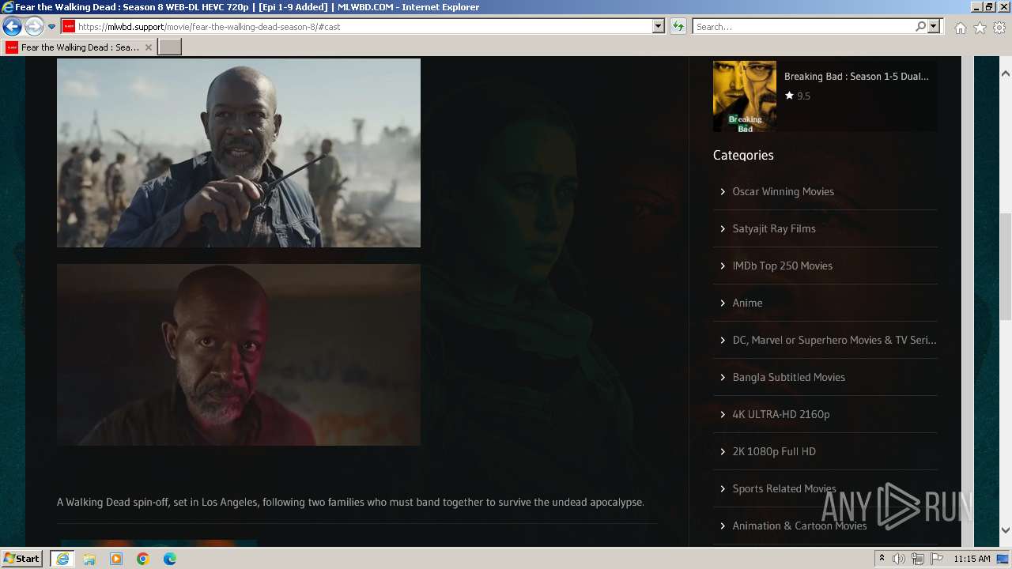Open IMDb Top 250 Movies category
This screenshot has width=1012, height=569.
(782, 266)
